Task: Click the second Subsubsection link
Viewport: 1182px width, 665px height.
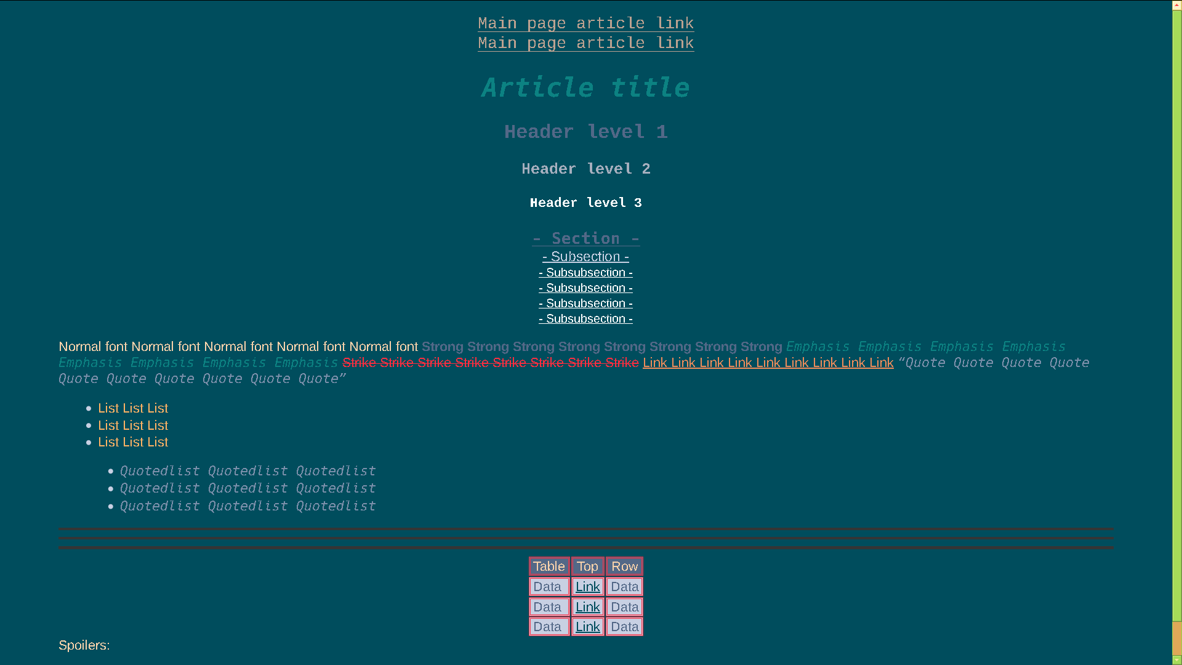Action: [x=585, y=288]
